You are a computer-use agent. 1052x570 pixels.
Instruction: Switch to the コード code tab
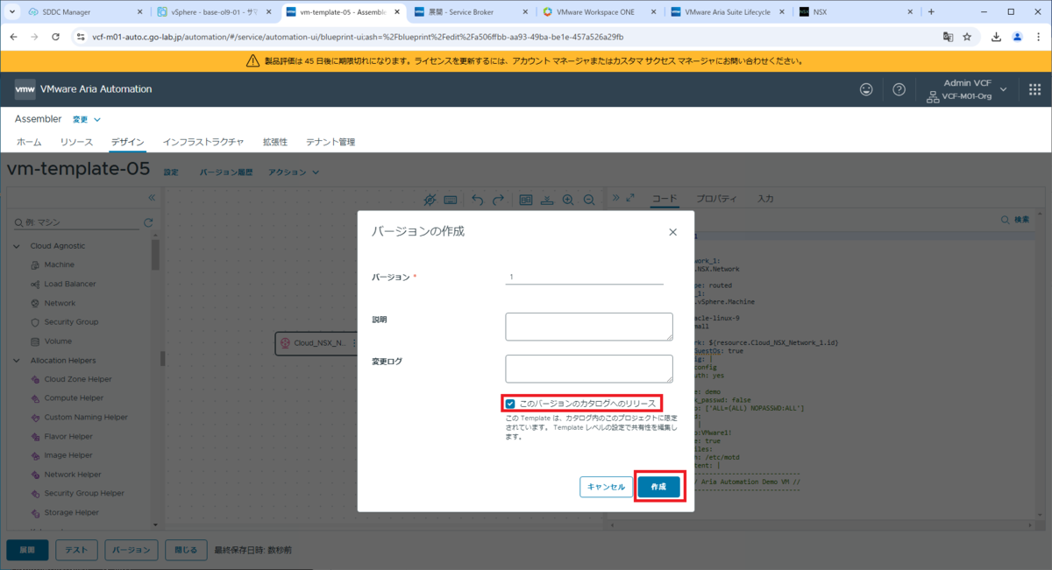(x=665, y=199)
